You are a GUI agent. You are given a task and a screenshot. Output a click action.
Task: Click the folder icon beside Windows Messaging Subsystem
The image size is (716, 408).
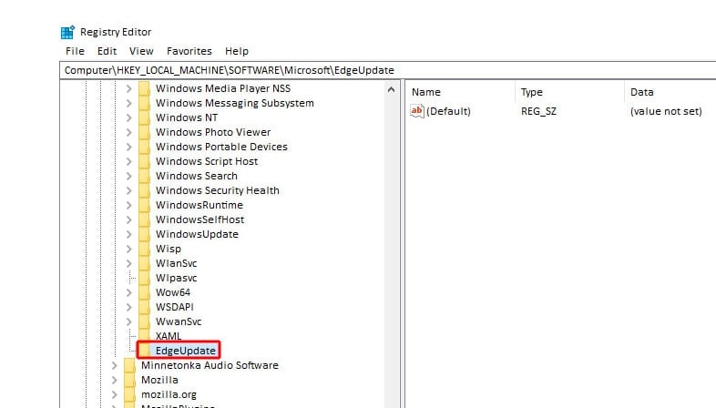click(x=144, y=103)
